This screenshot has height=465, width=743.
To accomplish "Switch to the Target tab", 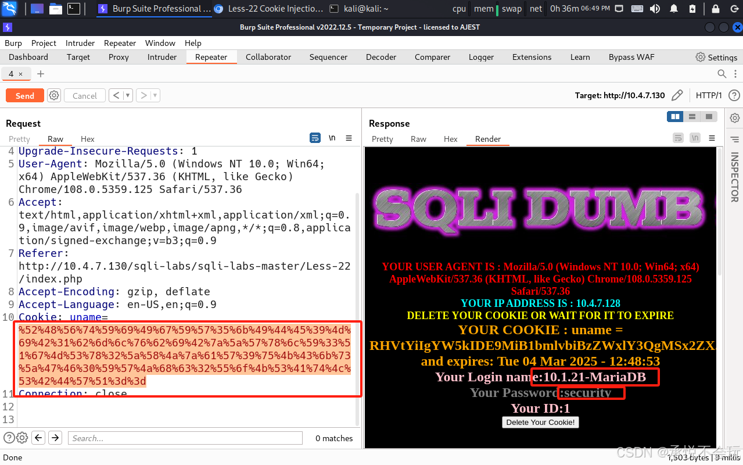I will 78,57.
